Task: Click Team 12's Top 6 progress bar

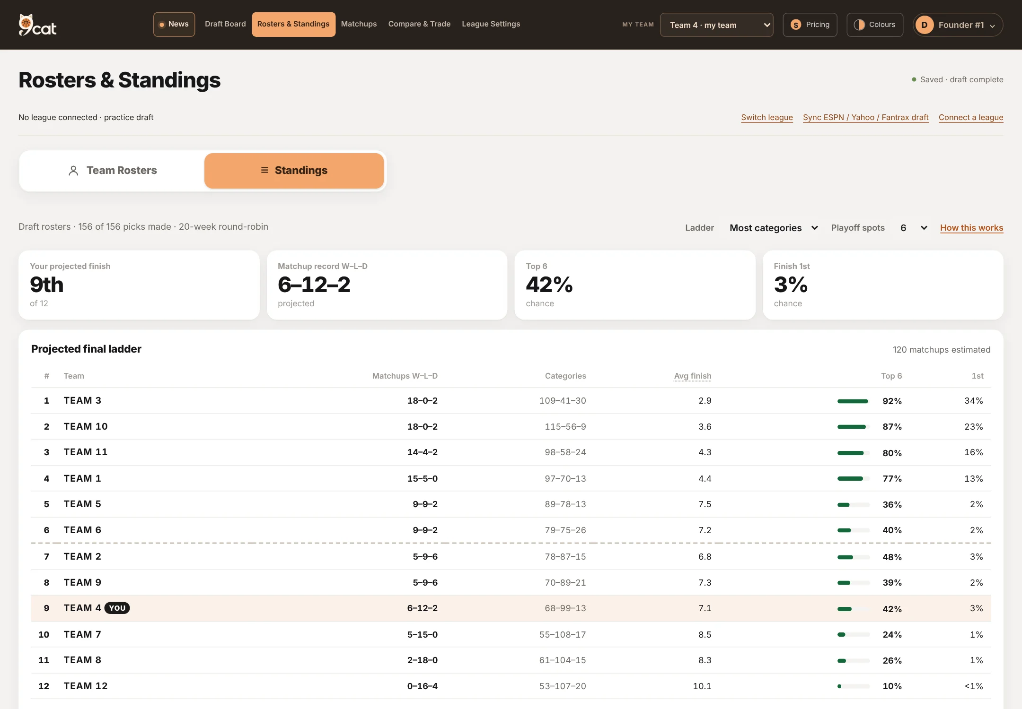Action: click(x=854, y=686)
